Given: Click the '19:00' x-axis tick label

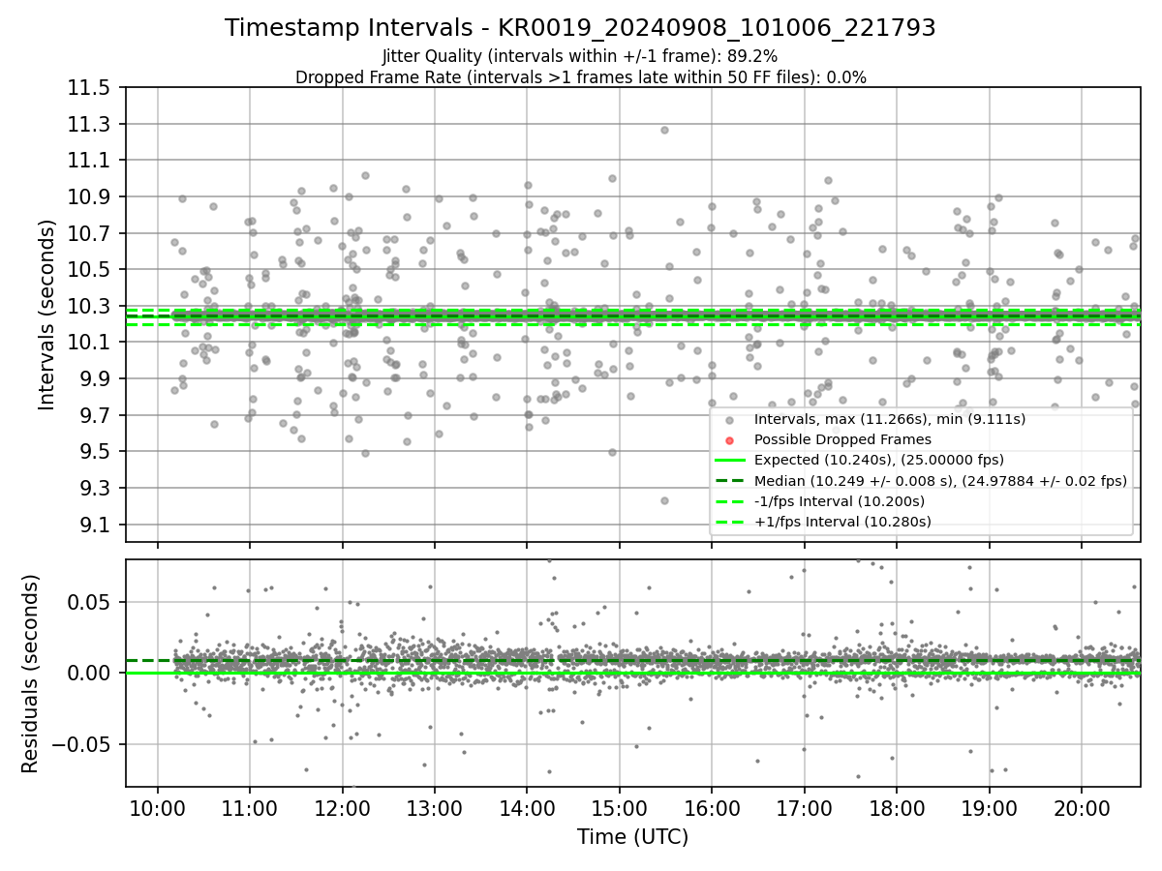Looking at the screenshot, I should point(989,808).
